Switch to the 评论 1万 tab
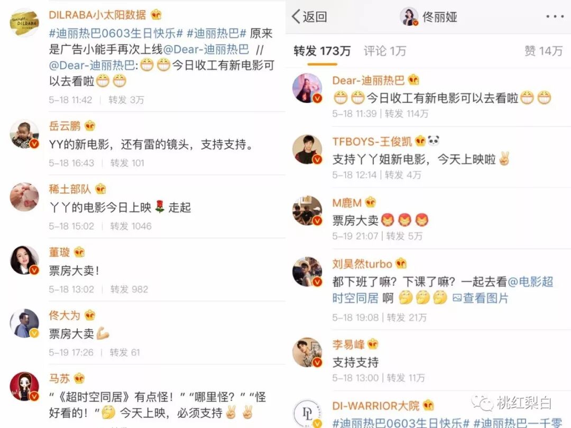The width and height of the screenshot is (571, 428). point(384,51)
